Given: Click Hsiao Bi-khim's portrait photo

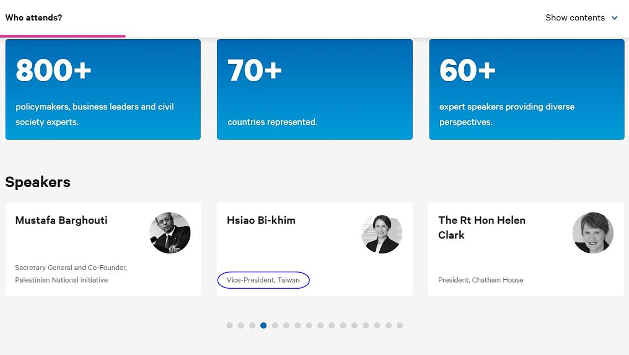Looking at the screenshot, I should tap(381, 233).
